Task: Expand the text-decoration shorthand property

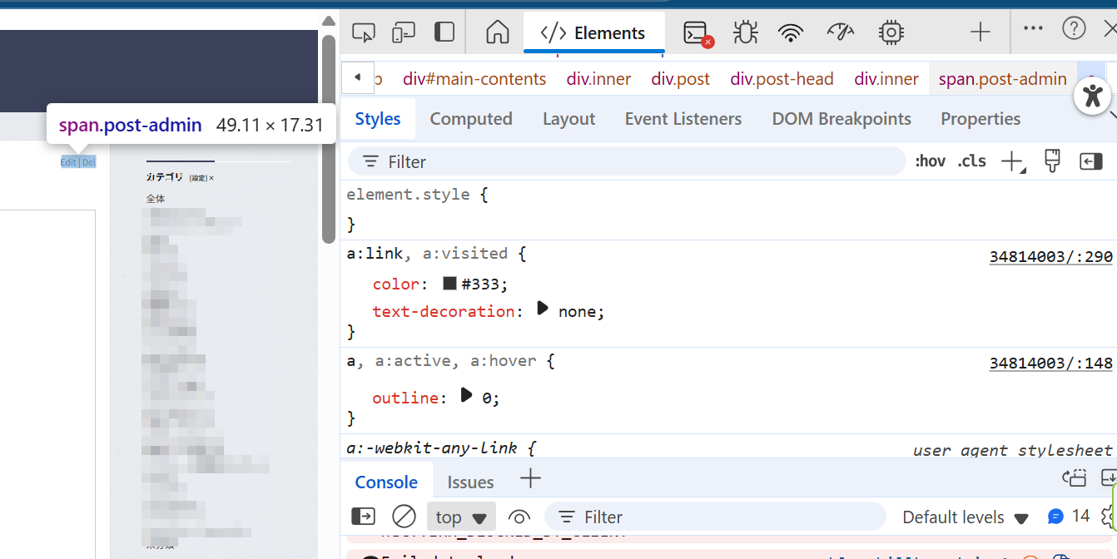Action: point(543,309)
